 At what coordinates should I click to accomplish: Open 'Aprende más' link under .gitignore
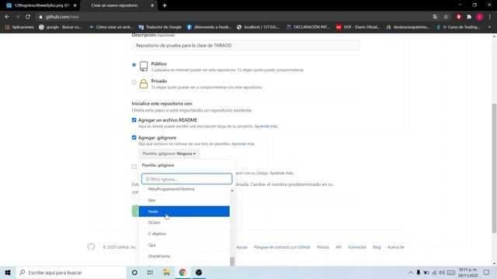(243, 144)
